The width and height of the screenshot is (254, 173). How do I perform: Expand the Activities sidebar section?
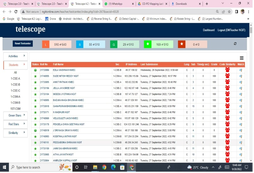click(15, 56)
